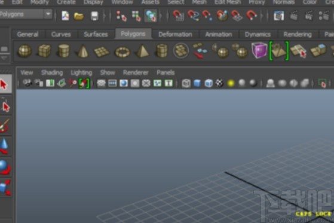Switch to the Curves shelf tab
The image size is (334, 223).
[61, 34]
